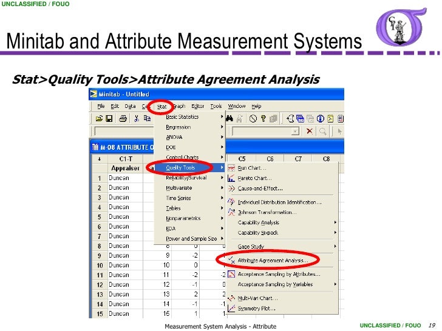Screen dimensions: 442x331
Task: Click the C5 column header
Action: tap(242, 159)
